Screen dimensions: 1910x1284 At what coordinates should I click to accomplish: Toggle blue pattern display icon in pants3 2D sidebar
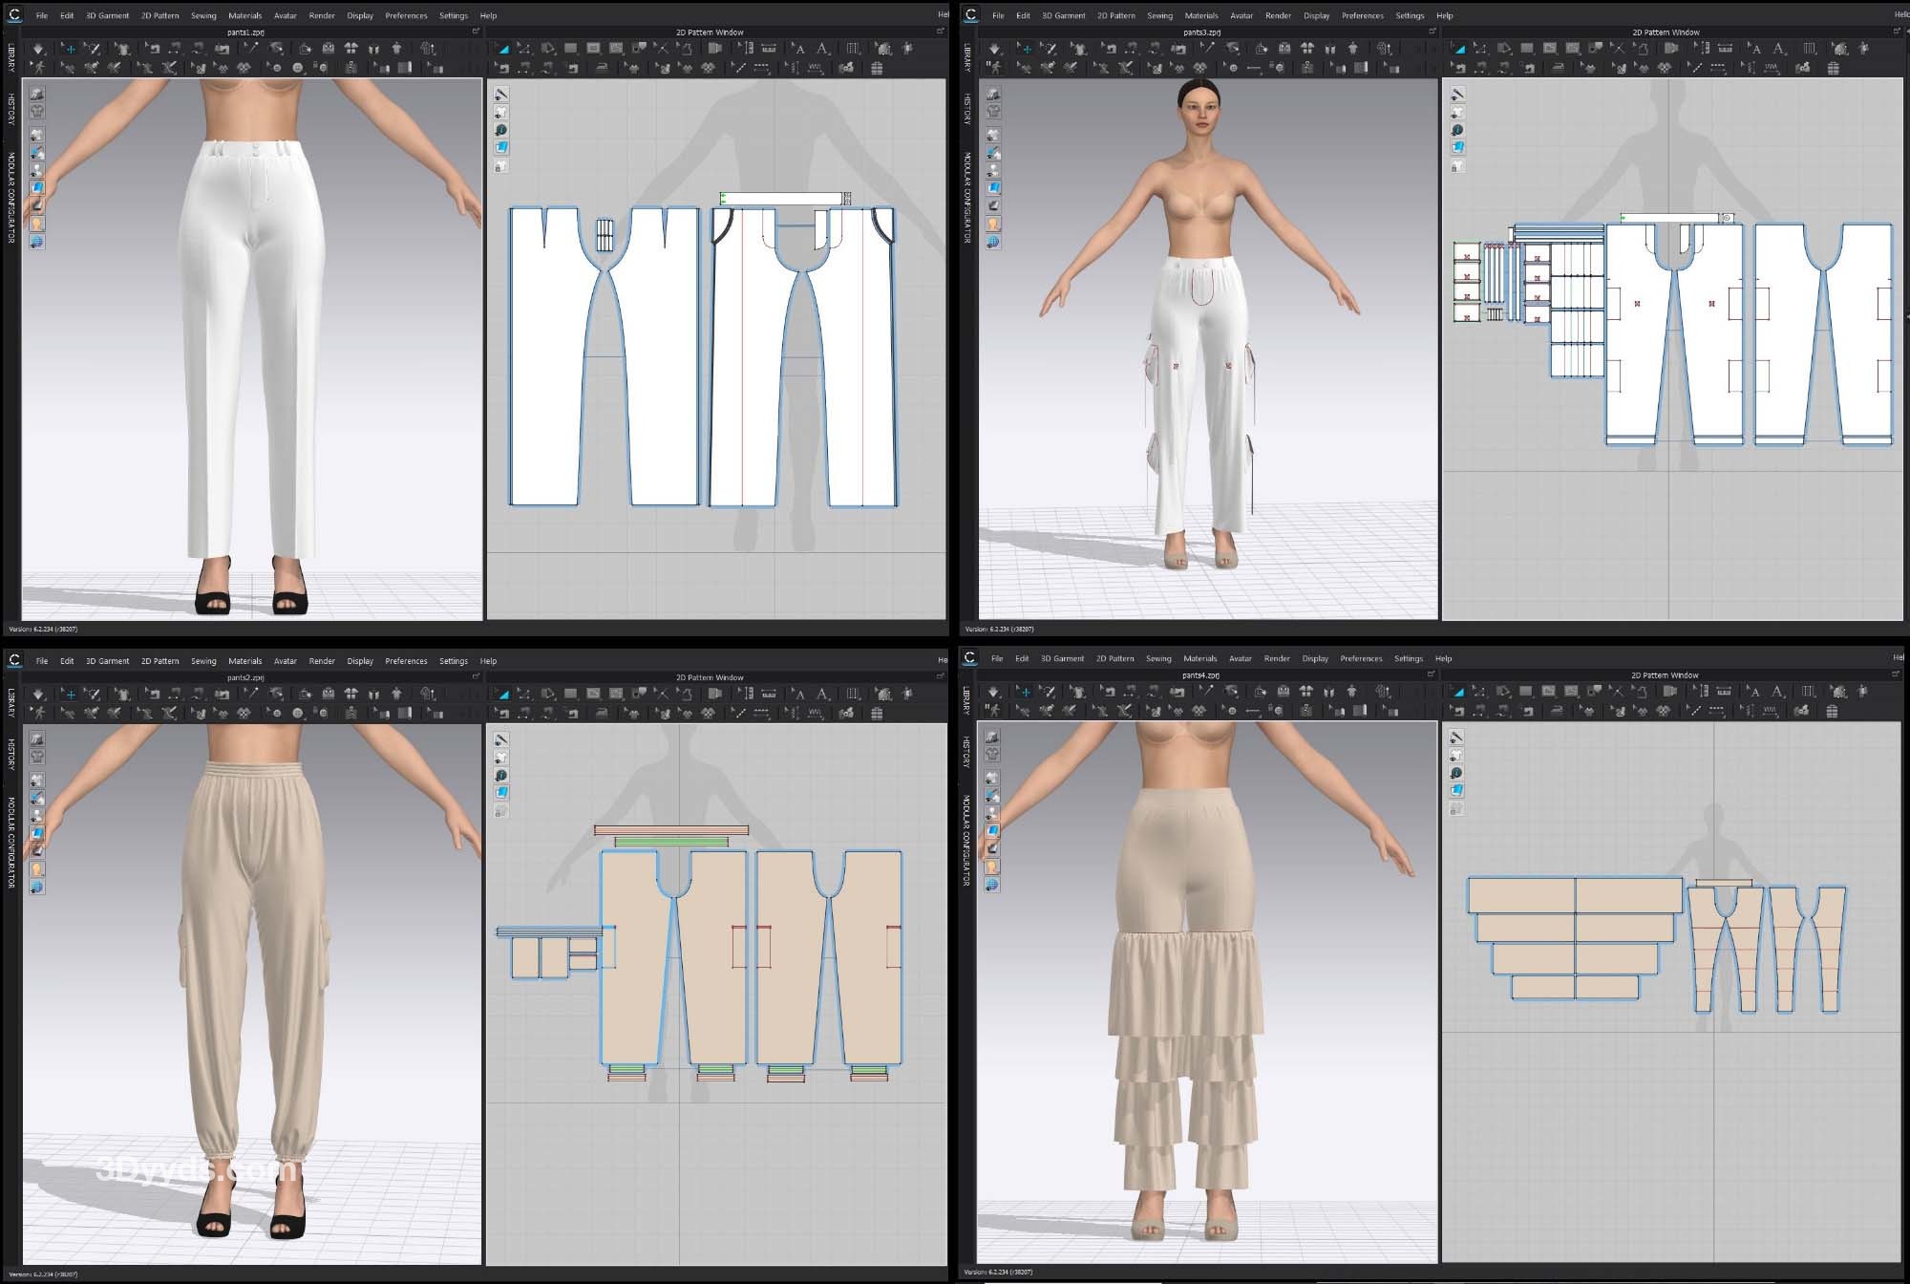pyautogui.click(x=1457, y=147)
